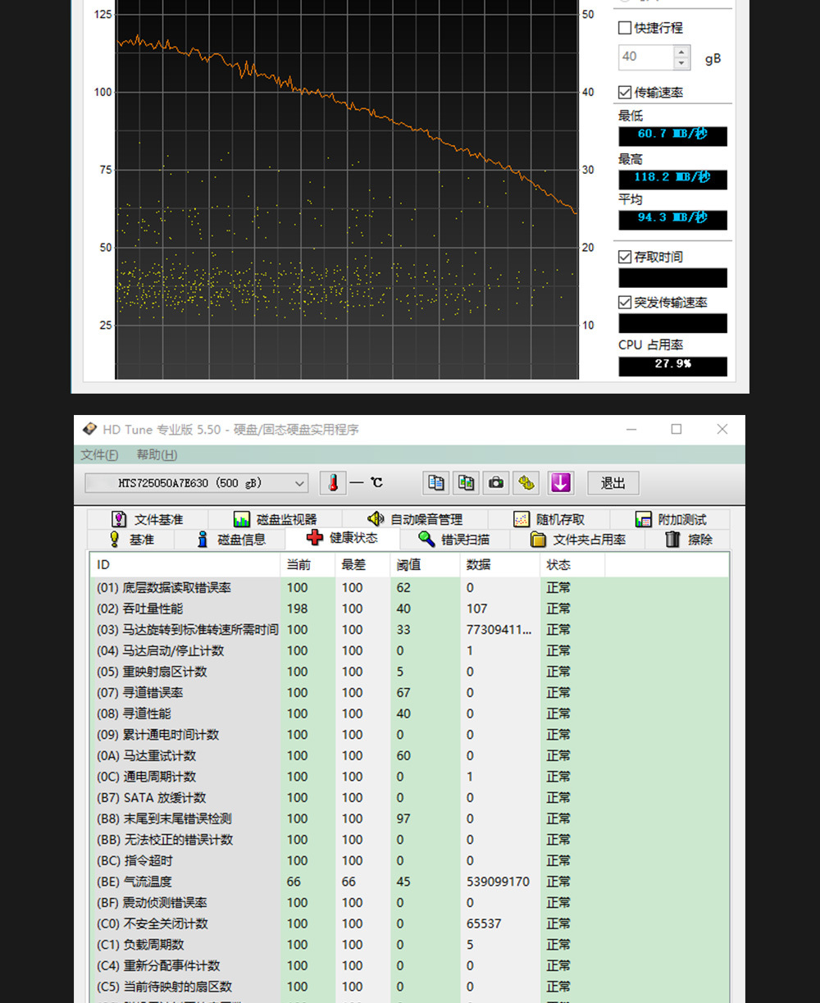Toggle the 存取时间 checkbox
This screenshot has width=820, height=1003.
(625, 257)
